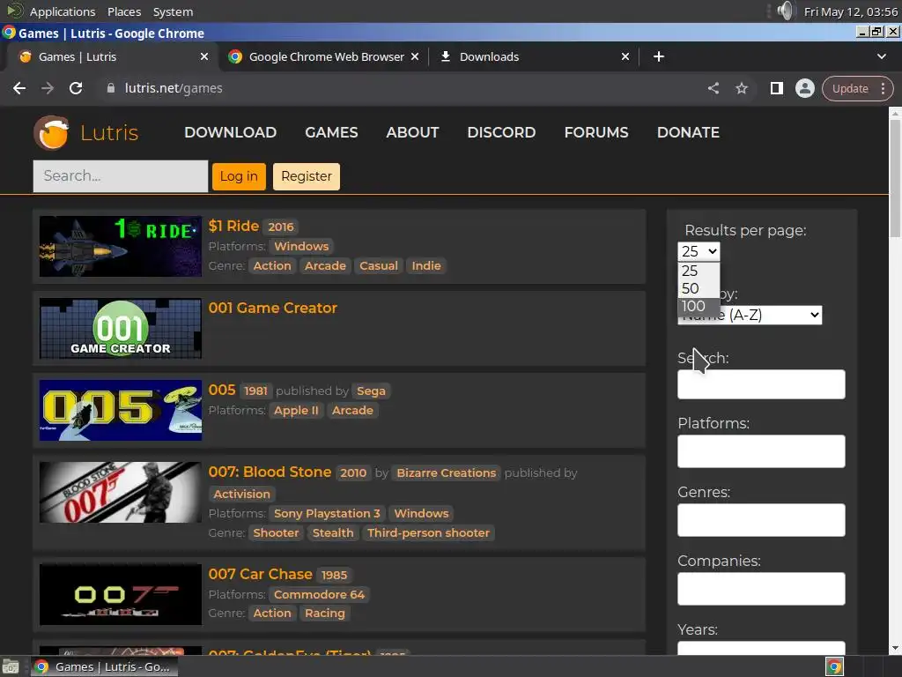Viewport: 902px width, 677px height.
Task: Close the Games | Lutris tab
Action: (204, 56)
